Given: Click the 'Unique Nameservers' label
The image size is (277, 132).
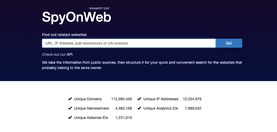Looking at the screenshot, I should (91, 108).
